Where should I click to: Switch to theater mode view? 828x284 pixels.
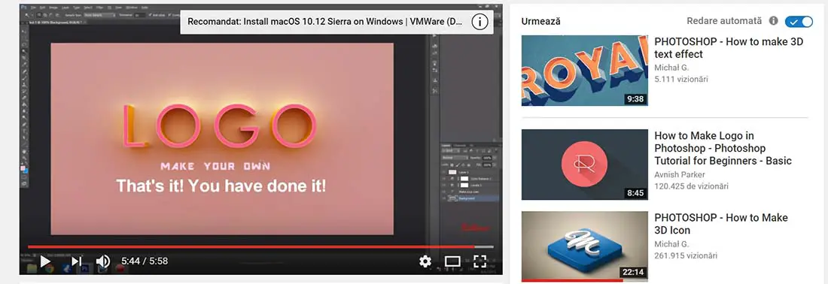[x=452, y=261]
